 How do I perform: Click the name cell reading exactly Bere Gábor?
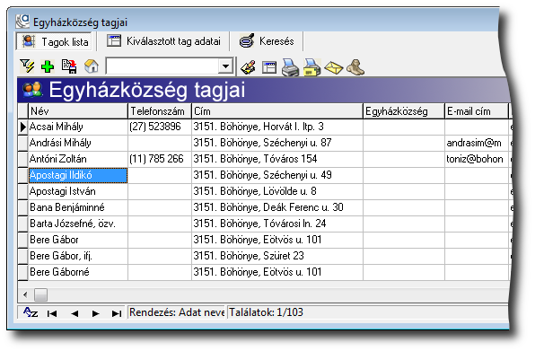pos(78,240)
